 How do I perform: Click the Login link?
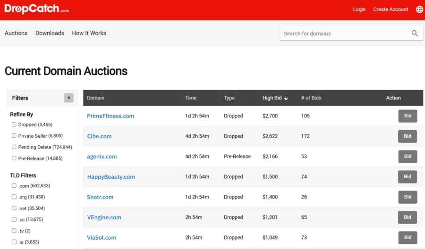coord(359,9)
